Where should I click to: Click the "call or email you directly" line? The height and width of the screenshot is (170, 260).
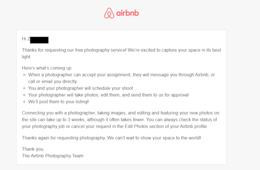pos(52,82)
